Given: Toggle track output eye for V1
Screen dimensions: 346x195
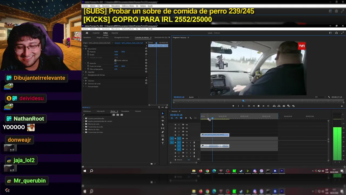Looking at the screenshot, I should click(x=187, y=138).
